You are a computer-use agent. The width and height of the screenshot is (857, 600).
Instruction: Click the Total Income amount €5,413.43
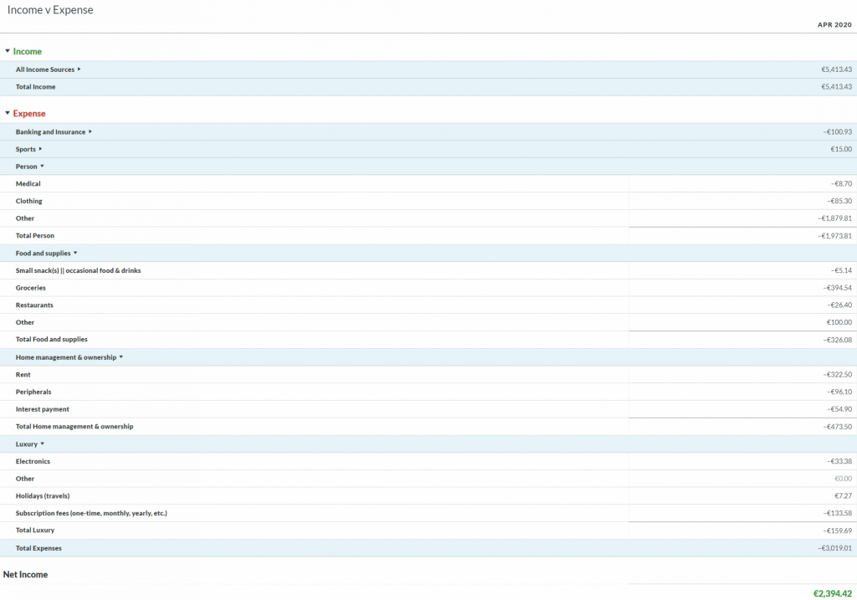[836, 87]
